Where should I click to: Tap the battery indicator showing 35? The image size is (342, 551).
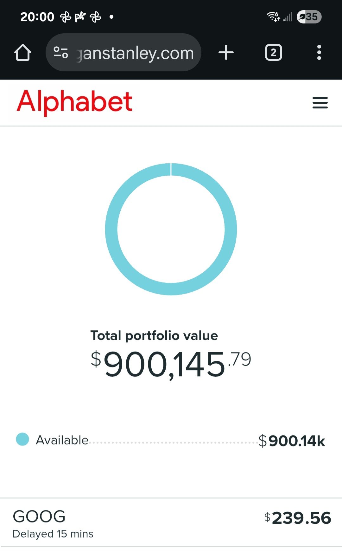click(309, 17)
